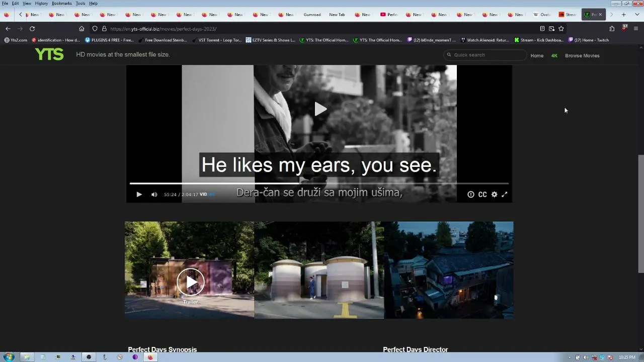
Task: View site security padlock info
Action: pyautogui.click(x=104, y=29)
